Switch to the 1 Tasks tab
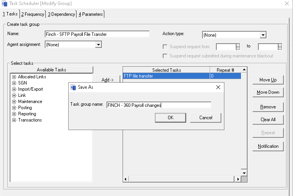293x196 pixels. click(x=10, y=14)
